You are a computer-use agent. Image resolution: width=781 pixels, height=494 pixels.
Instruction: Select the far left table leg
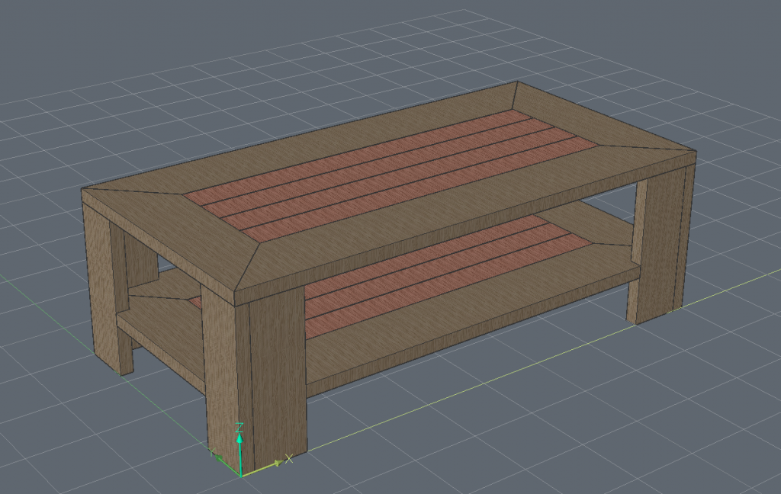click(107, 289)
